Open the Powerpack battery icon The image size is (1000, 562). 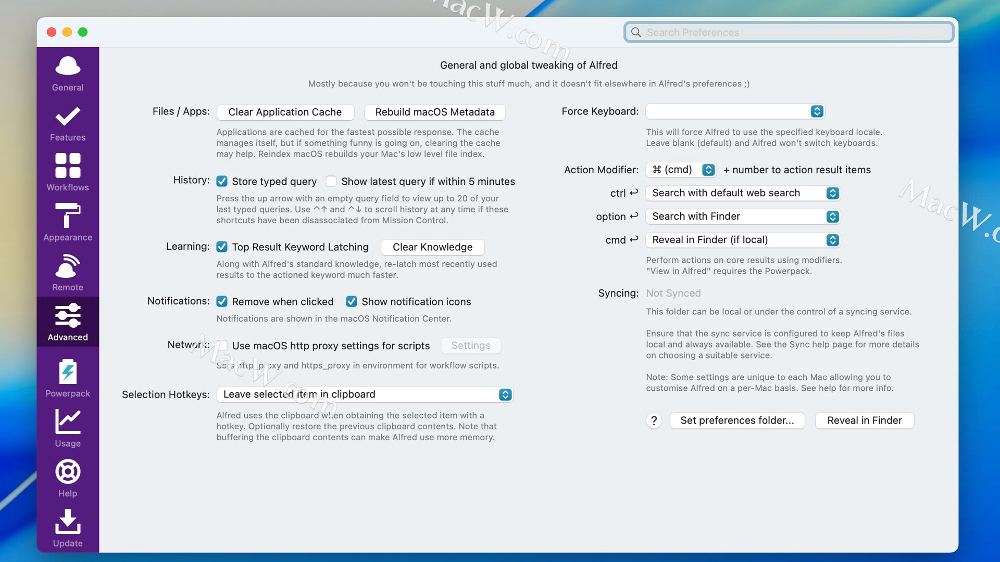(68, 373)
